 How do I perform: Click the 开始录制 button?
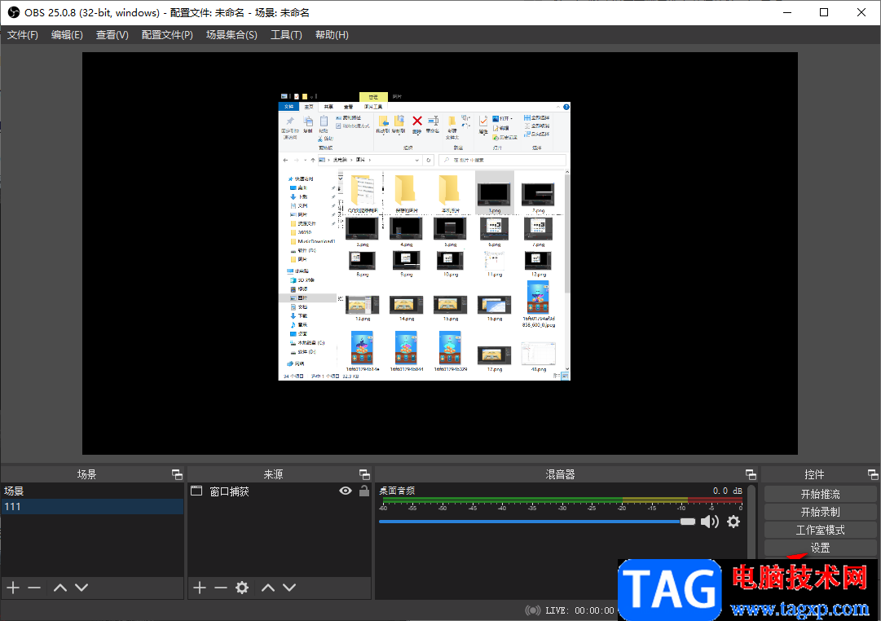click(820, 512)
